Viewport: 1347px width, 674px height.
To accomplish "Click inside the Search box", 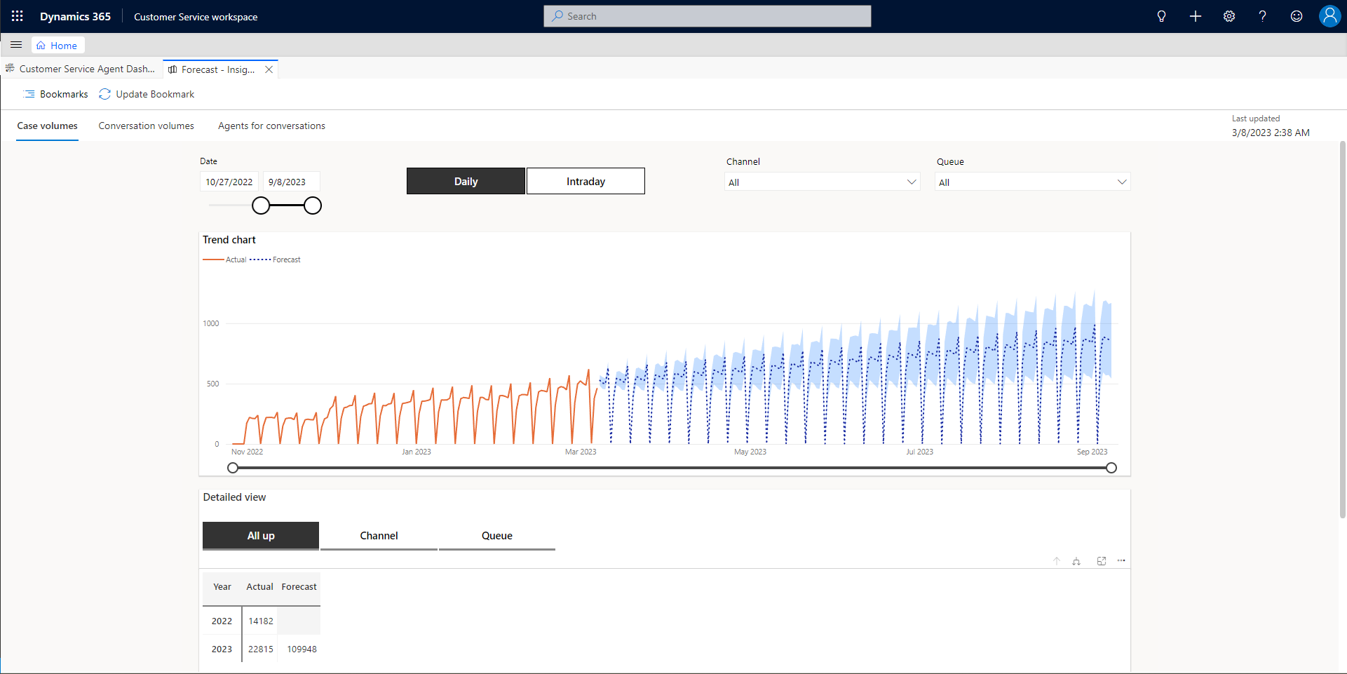I will tap(707, 15).
